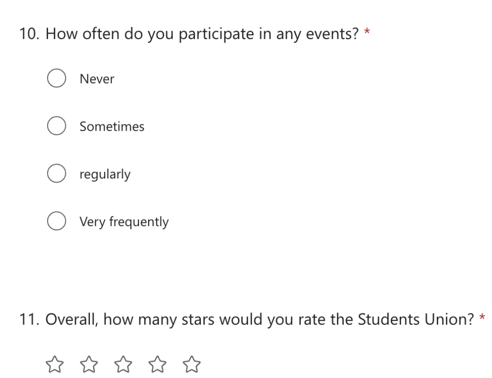
Task: Click the question number '11.'
Action: point(29,319)
